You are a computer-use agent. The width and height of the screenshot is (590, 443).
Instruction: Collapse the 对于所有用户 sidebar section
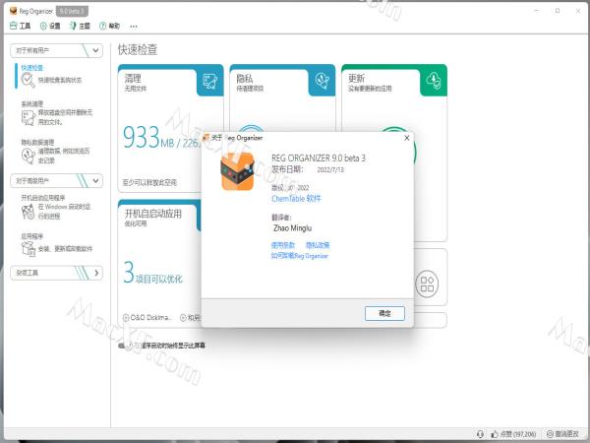[56, 50]
